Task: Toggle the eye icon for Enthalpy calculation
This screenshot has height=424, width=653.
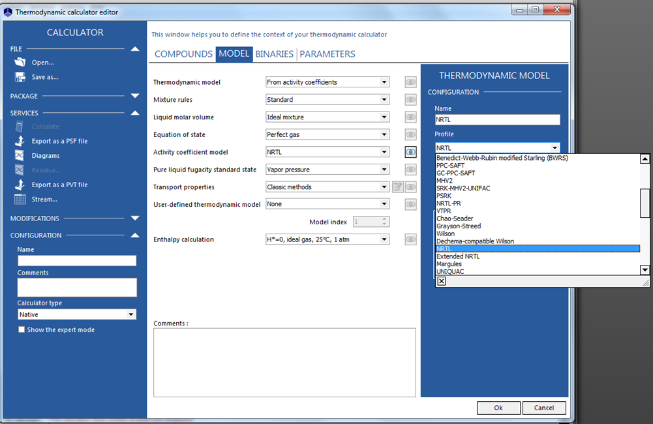Action: tap(410, 239)
